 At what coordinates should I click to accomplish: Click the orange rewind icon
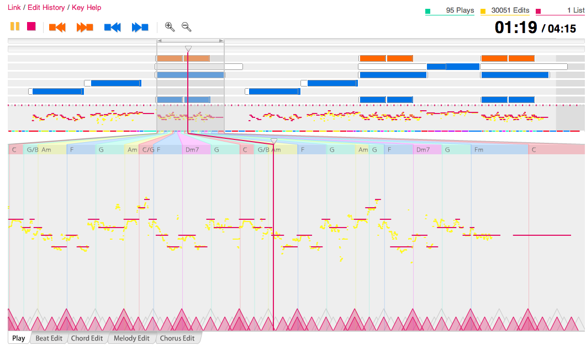(57, 27)
